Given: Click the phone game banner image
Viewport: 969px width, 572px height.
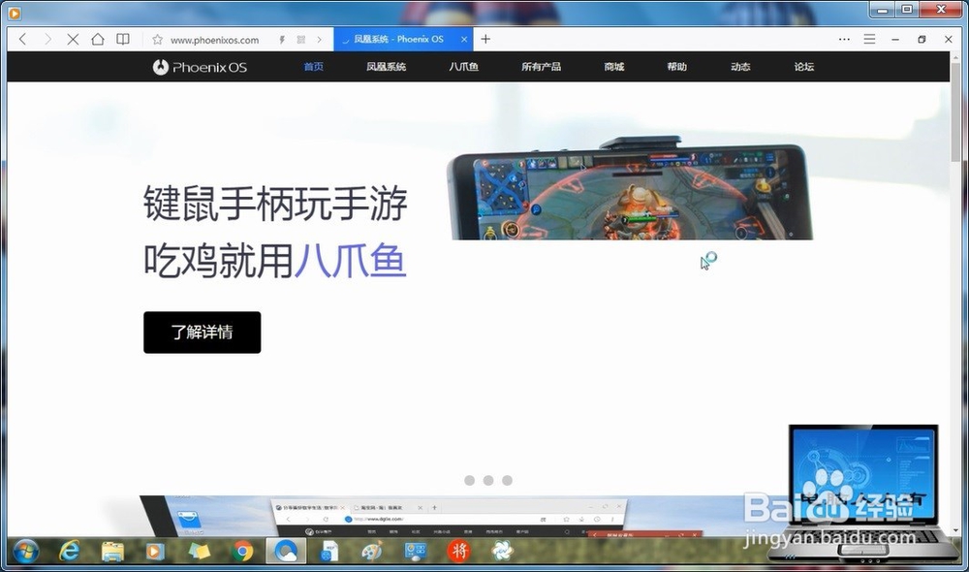Looking at the screenshot, I should pos(631,189).
